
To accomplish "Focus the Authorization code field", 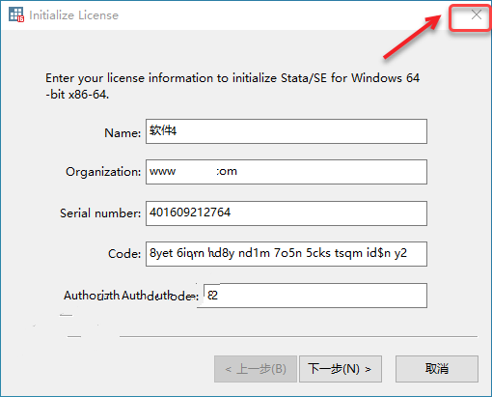I will tap(315, 296).
